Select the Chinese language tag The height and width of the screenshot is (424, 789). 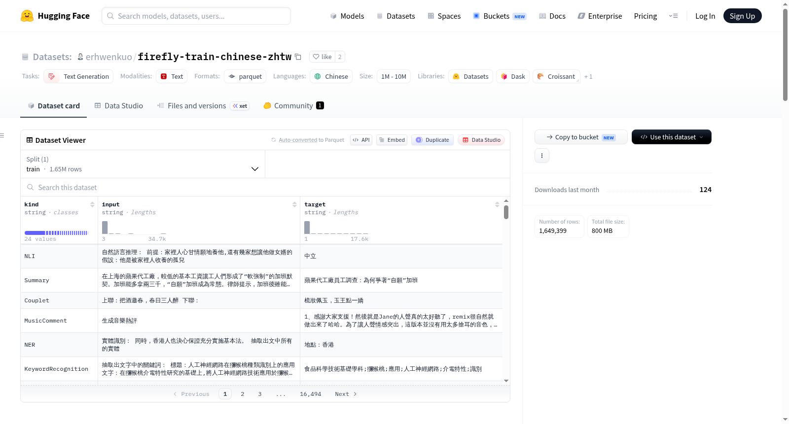click(331, 76)
